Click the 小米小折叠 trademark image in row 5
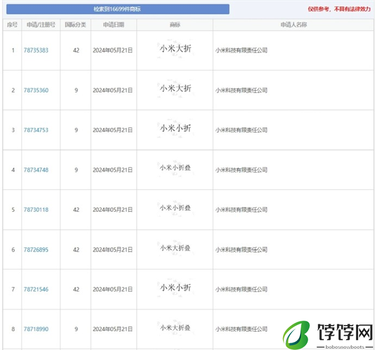Image resolution: width=375 pixels, height=350 pixels. (175, 208)
